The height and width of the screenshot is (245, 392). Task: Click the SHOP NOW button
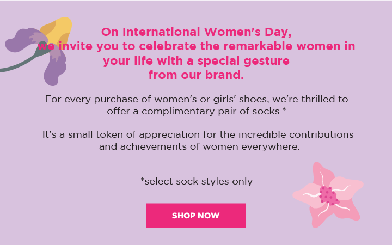pyautogui.click(x=196, y=216)
